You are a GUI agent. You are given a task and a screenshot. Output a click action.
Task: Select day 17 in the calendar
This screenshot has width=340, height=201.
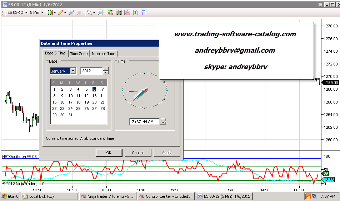(70, 102)
